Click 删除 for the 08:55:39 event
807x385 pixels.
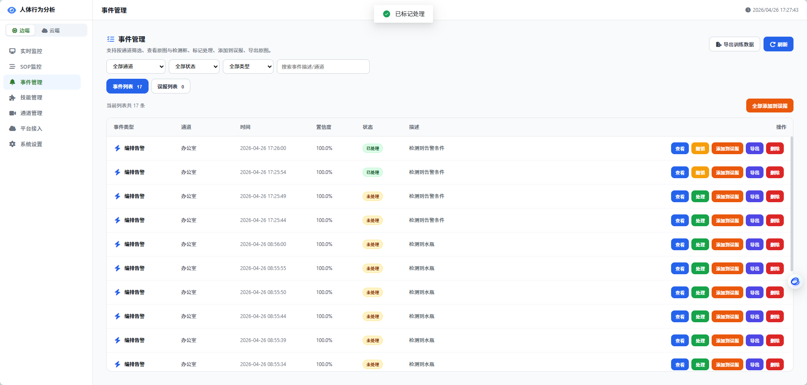coord(775,340)
